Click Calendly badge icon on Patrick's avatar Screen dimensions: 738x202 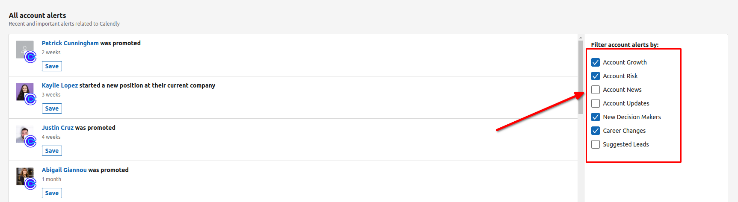[x=30, y=57]
